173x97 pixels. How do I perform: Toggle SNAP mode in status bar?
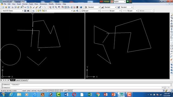(24, 91)
